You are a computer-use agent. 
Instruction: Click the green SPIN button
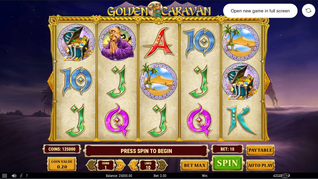(x=227, y=163)
